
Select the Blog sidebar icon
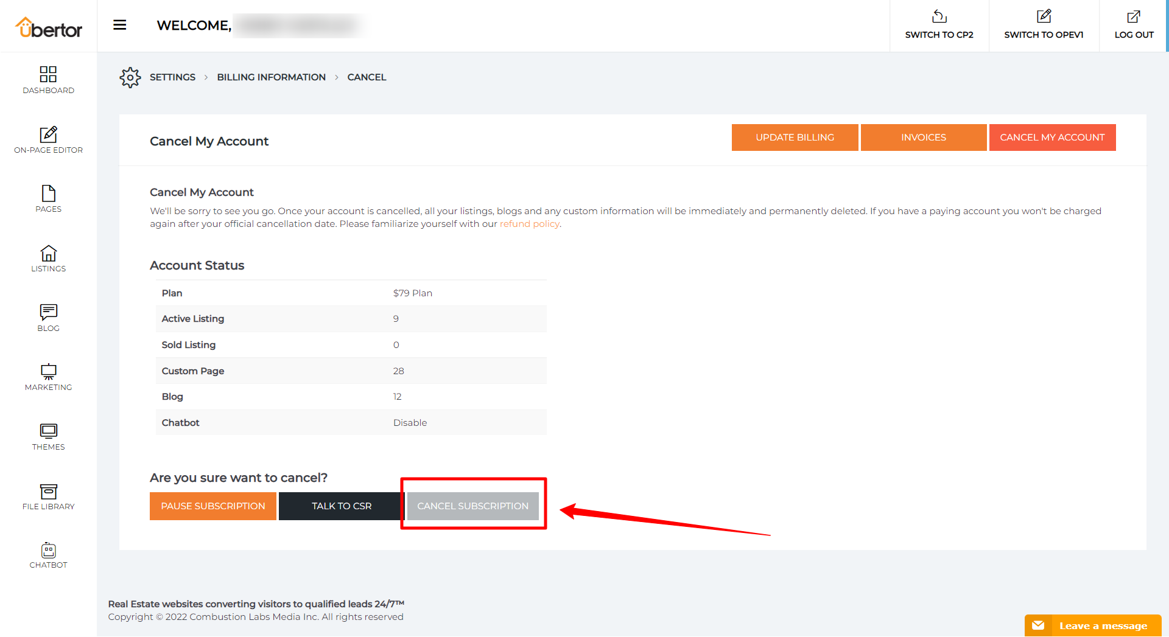(48, 312)
